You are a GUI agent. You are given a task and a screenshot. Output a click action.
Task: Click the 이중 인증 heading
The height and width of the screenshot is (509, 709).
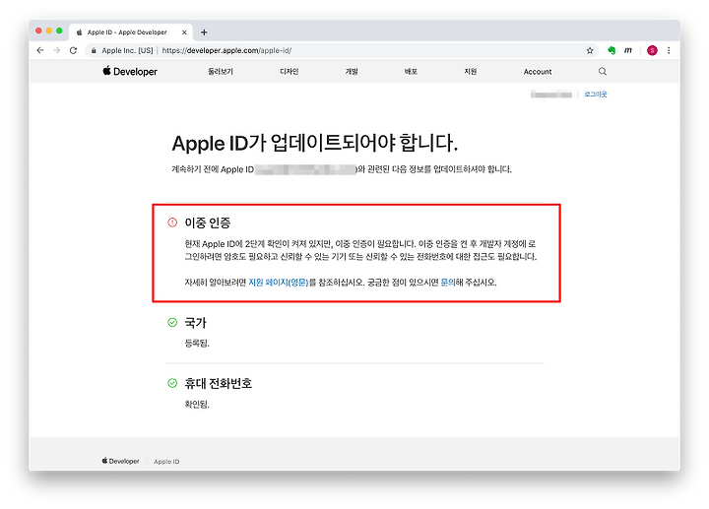pyautogui.click(x=208, y=223)
